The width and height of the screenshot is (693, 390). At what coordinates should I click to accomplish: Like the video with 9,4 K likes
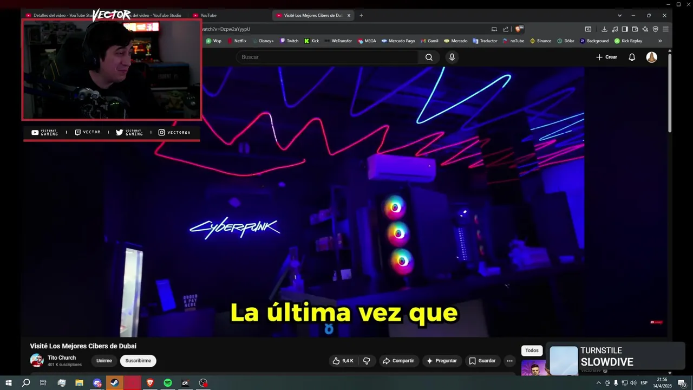343,361
